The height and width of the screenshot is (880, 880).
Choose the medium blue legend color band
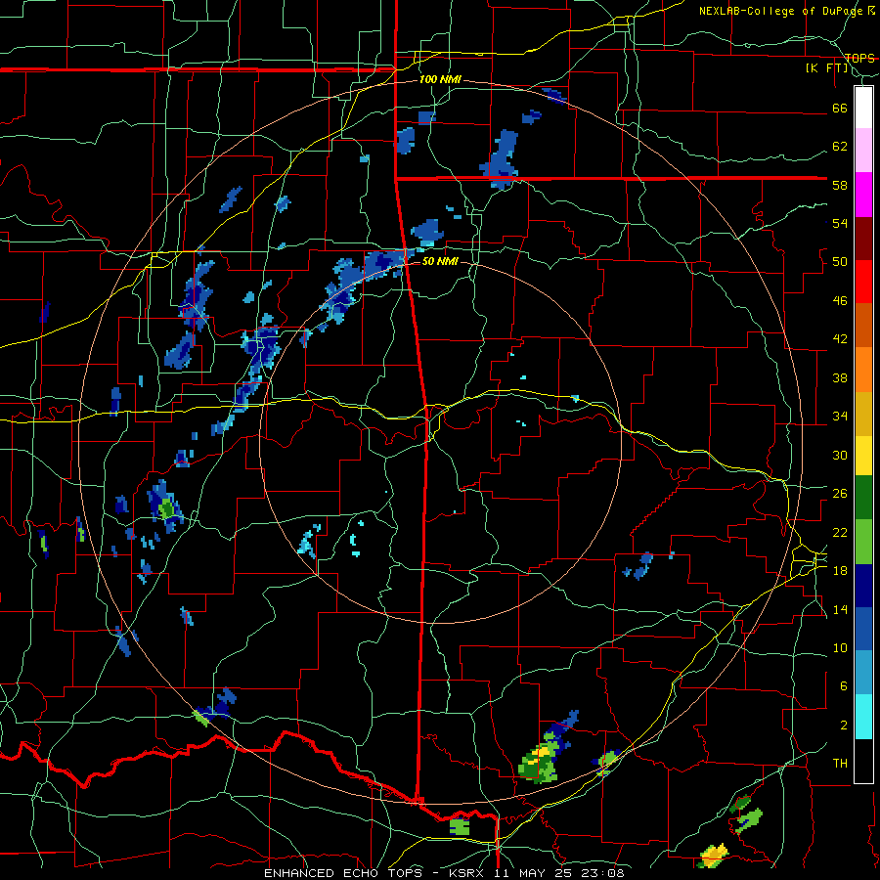[863, 630]
